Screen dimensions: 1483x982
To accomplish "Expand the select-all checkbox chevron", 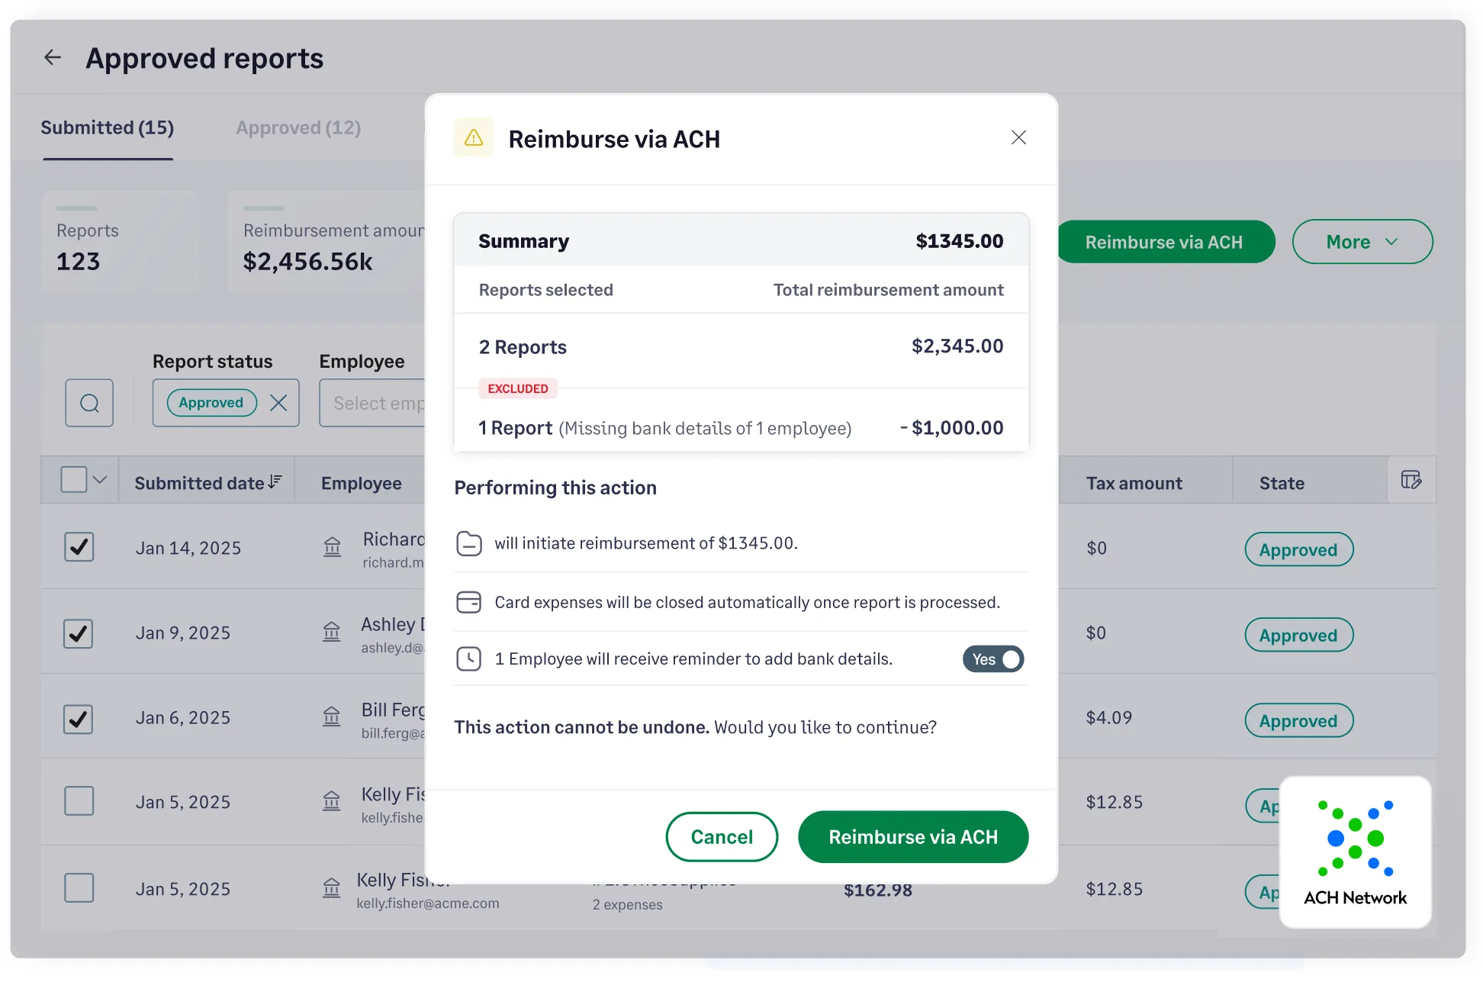I will (x=100, y=479).
